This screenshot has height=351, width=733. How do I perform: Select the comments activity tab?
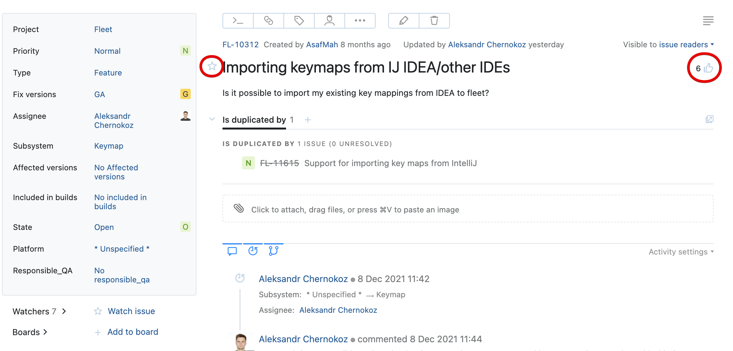pos(232,251)
